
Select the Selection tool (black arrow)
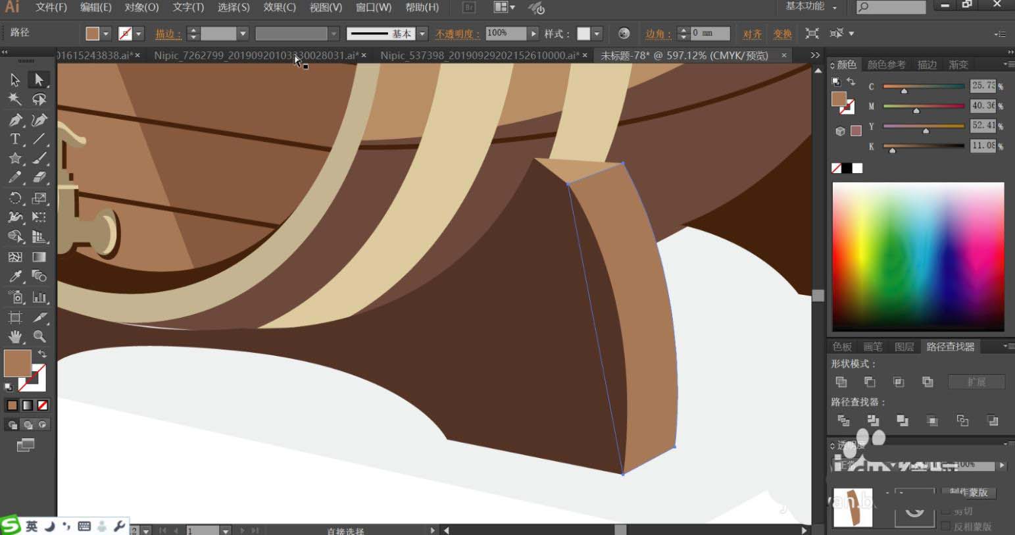pos(15,80)
